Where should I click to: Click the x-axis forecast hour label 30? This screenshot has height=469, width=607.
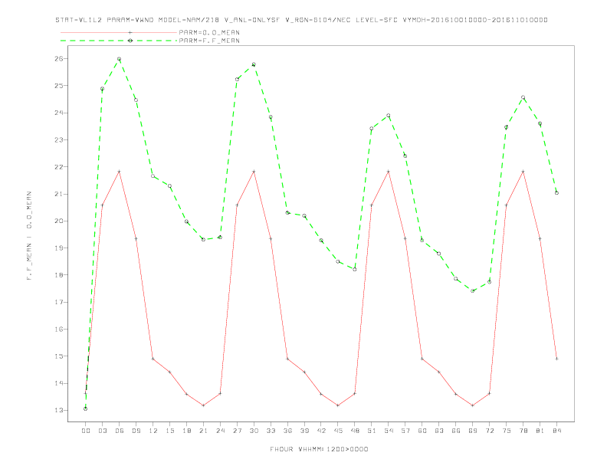pos(254,431)
